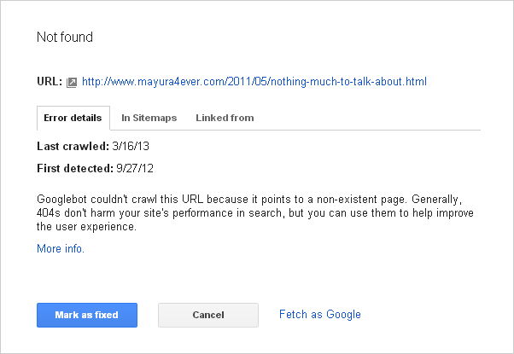Select the Error details tab

[73, 118]
